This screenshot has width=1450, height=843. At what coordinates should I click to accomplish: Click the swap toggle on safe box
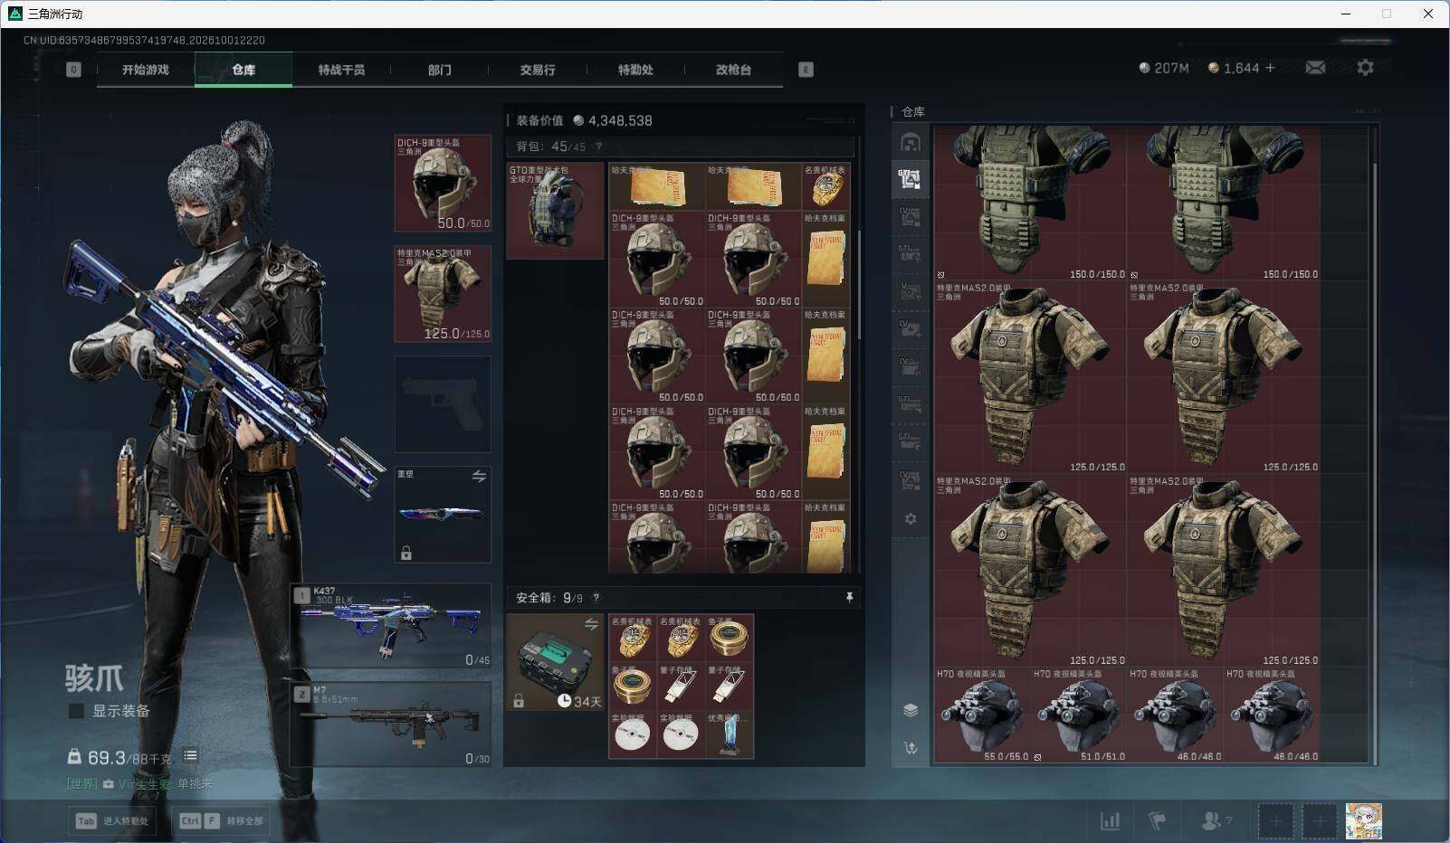pyautogui.click(x=591, y=624)
